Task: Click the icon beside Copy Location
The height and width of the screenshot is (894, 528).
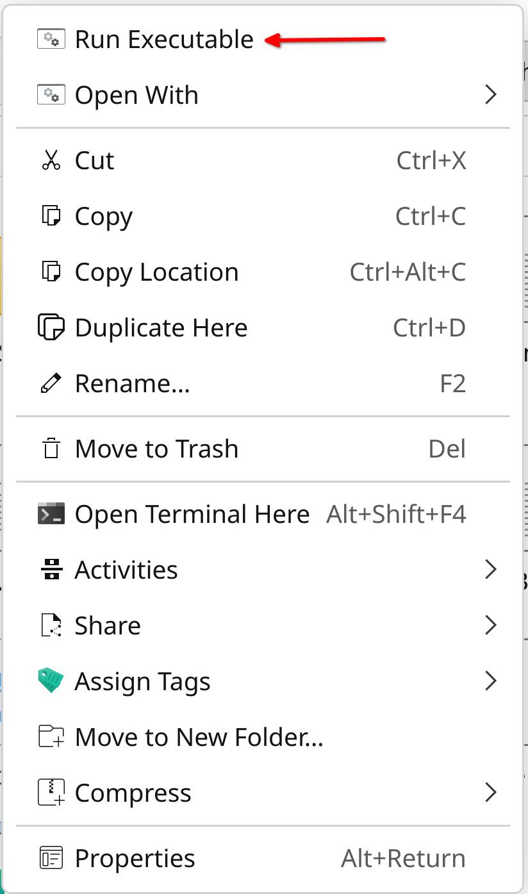Action: 51,272
